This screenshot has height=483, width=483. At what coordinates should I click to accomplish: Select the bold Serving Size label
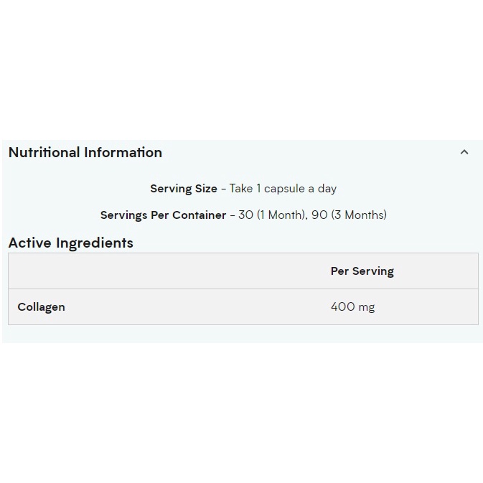183,189
